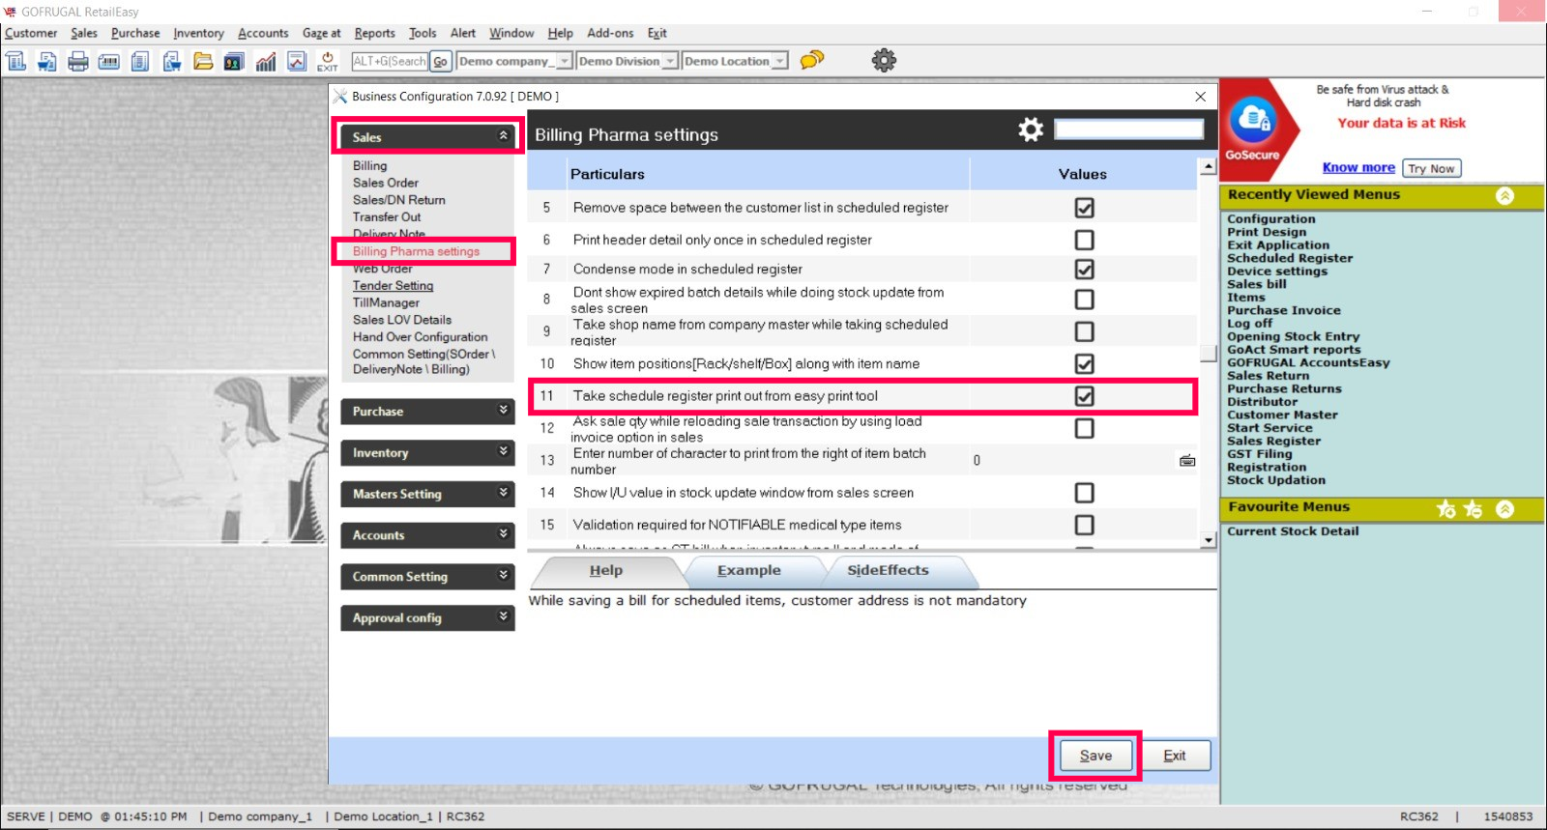
Task: Click the line graph report toolbar icon
Action: (297, 62)
